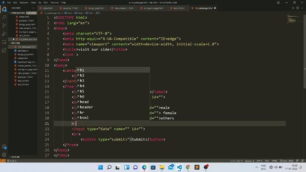Screen dimensions: 306x172
Task: Click CRLF end of line in status bar
Action: coord(267,161)
